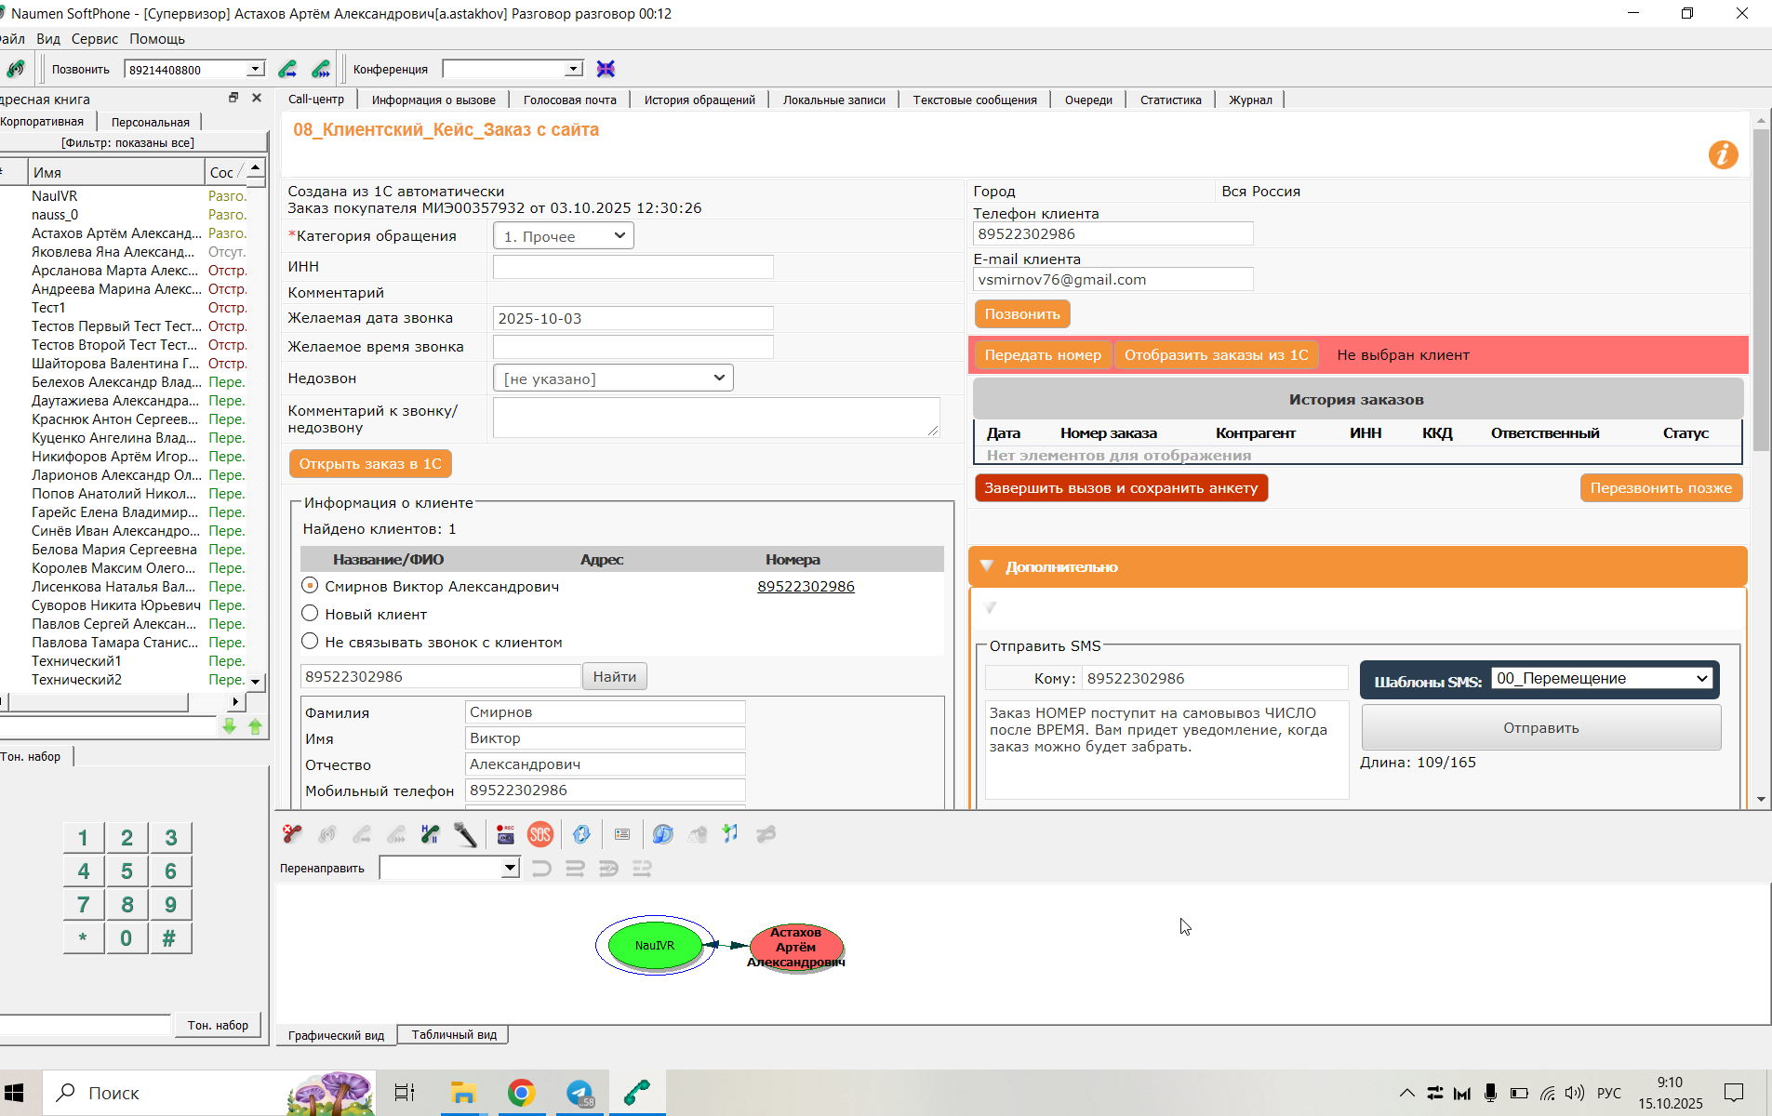Open the orange info icon

pyautogui.click(x=1723, y=154)
